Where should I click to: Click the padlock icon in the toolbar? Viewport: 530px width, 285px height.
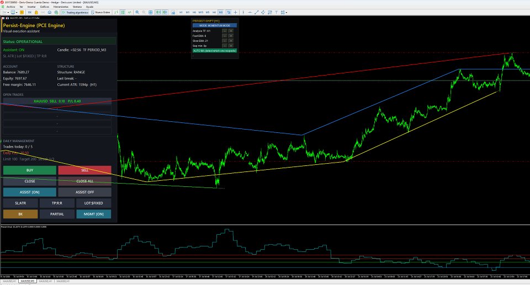(x=36, y=12)
